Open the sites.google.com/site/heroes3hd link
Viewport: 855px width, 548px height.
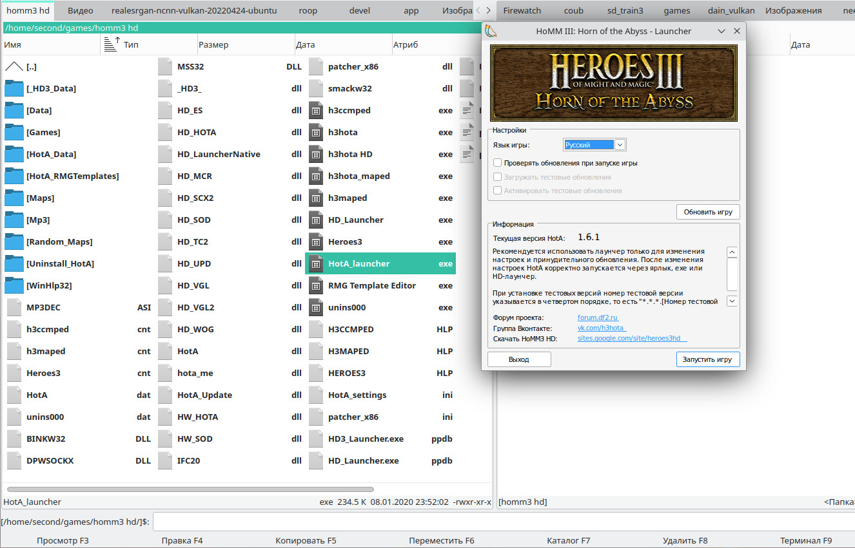pyautogui.click(x=632, y=339)
